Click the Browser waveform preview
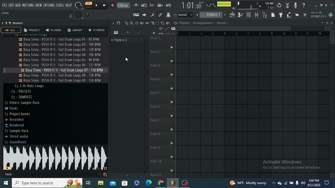Screen dimensions: 335x188 pos(55,158)
